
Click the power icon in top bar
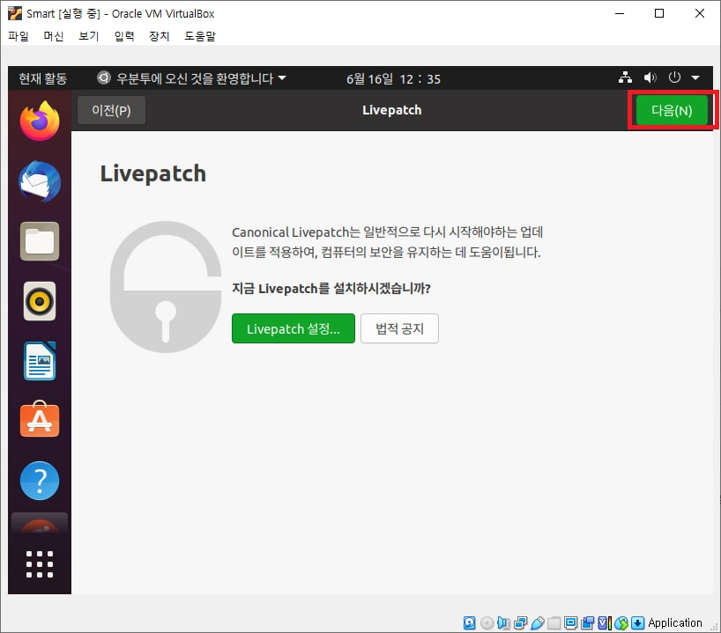pos(674,77)
